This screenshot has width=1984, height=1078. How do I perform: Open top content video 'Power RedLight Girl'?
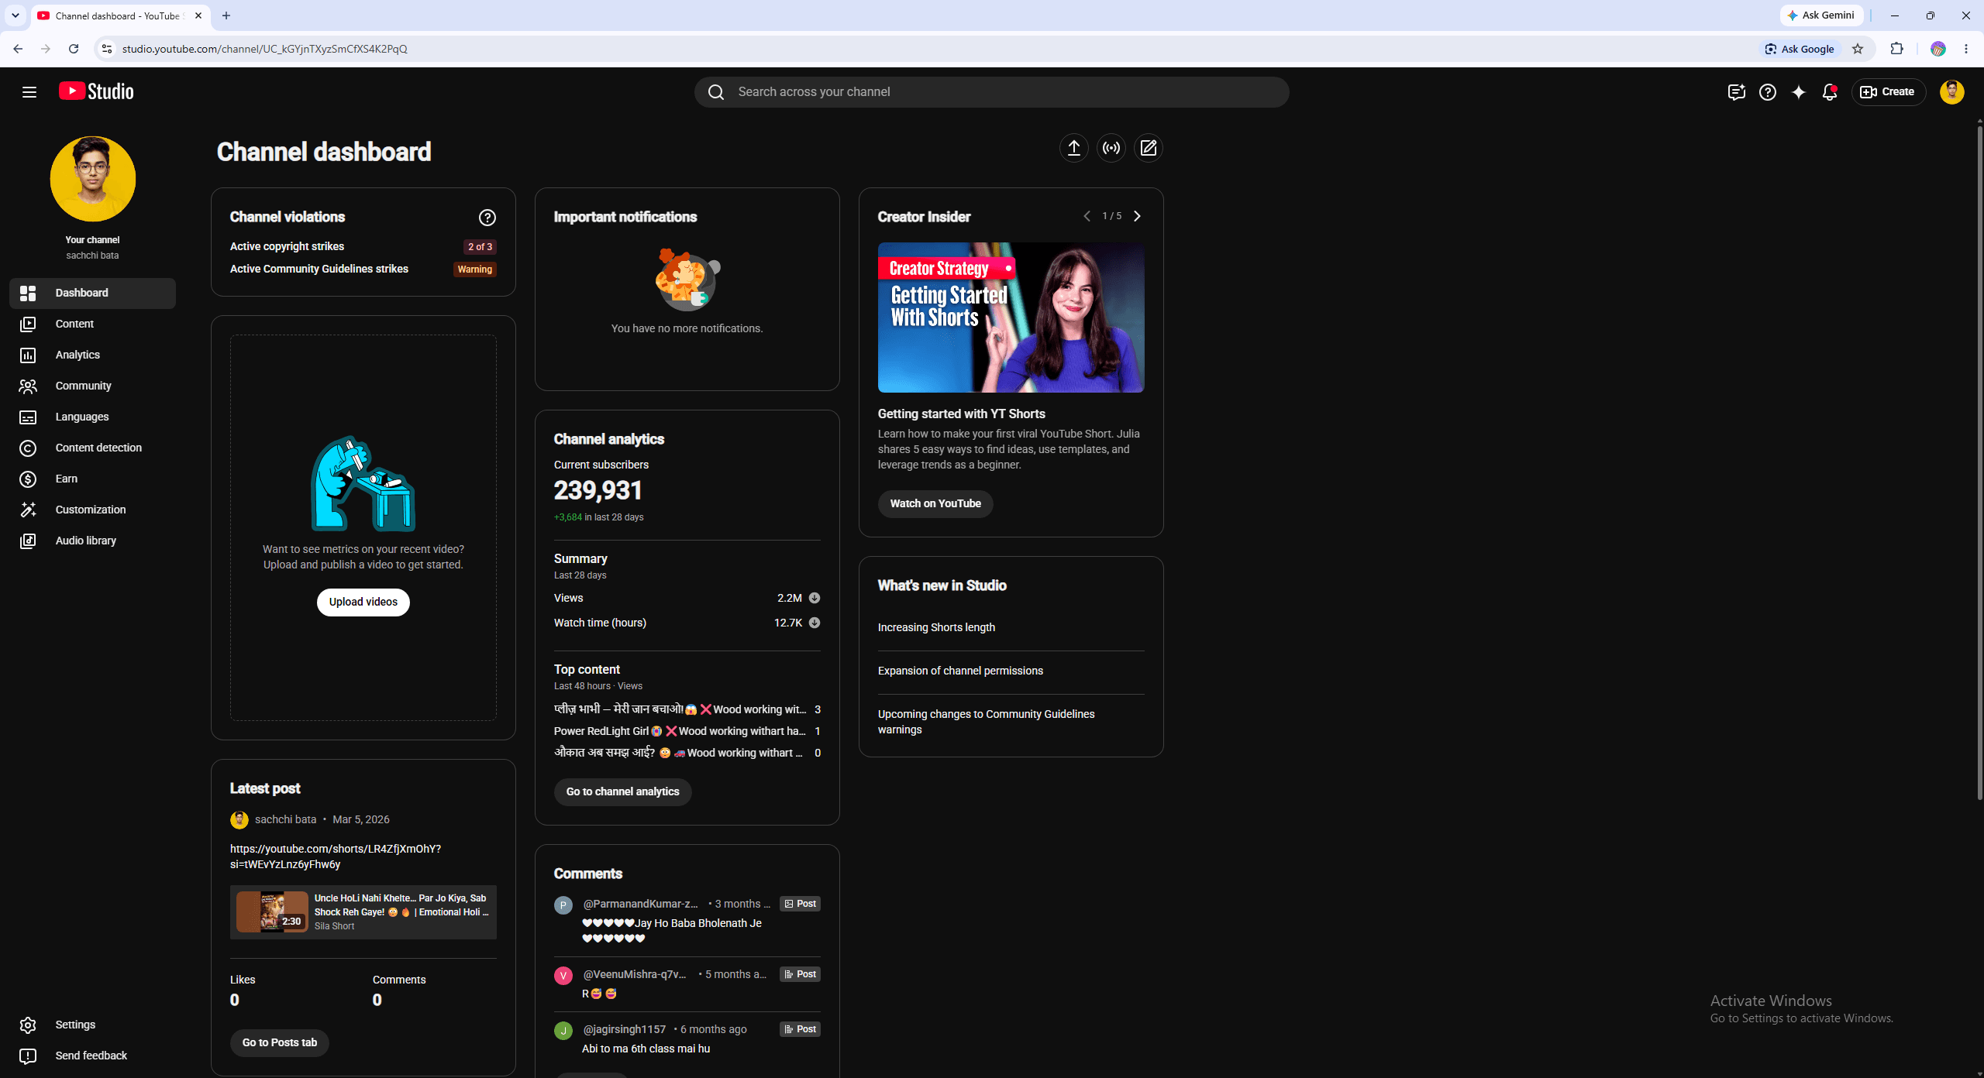tap(680, 731)
